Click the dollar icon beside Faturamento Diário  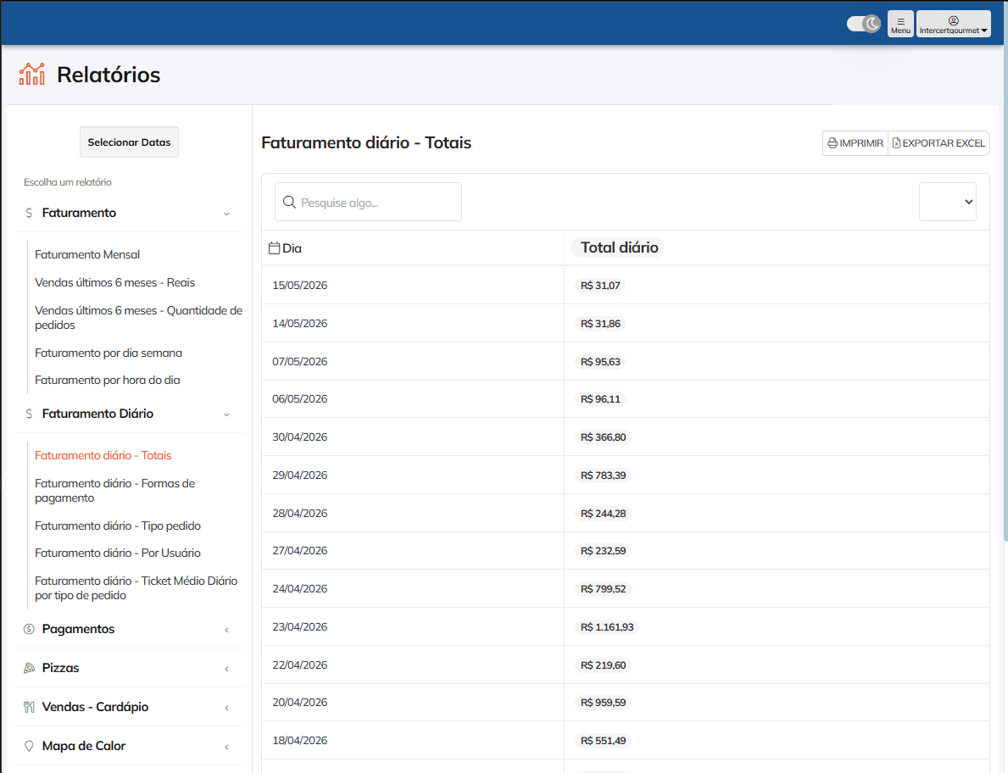pyautogui.click(x=29, y=414)
